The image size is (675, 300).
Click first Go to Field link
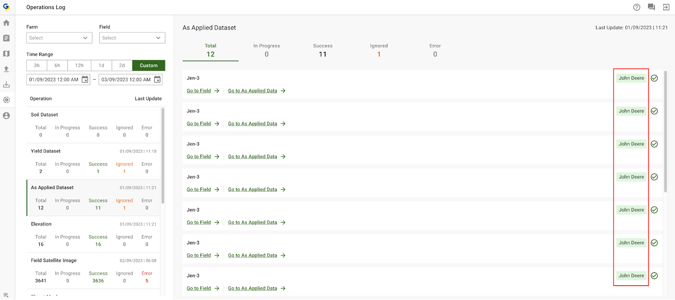click(x=199, y=91)
